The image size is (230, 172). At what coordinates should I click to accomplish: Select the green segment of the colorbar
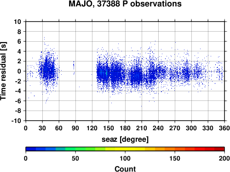(x=80, y=149)
